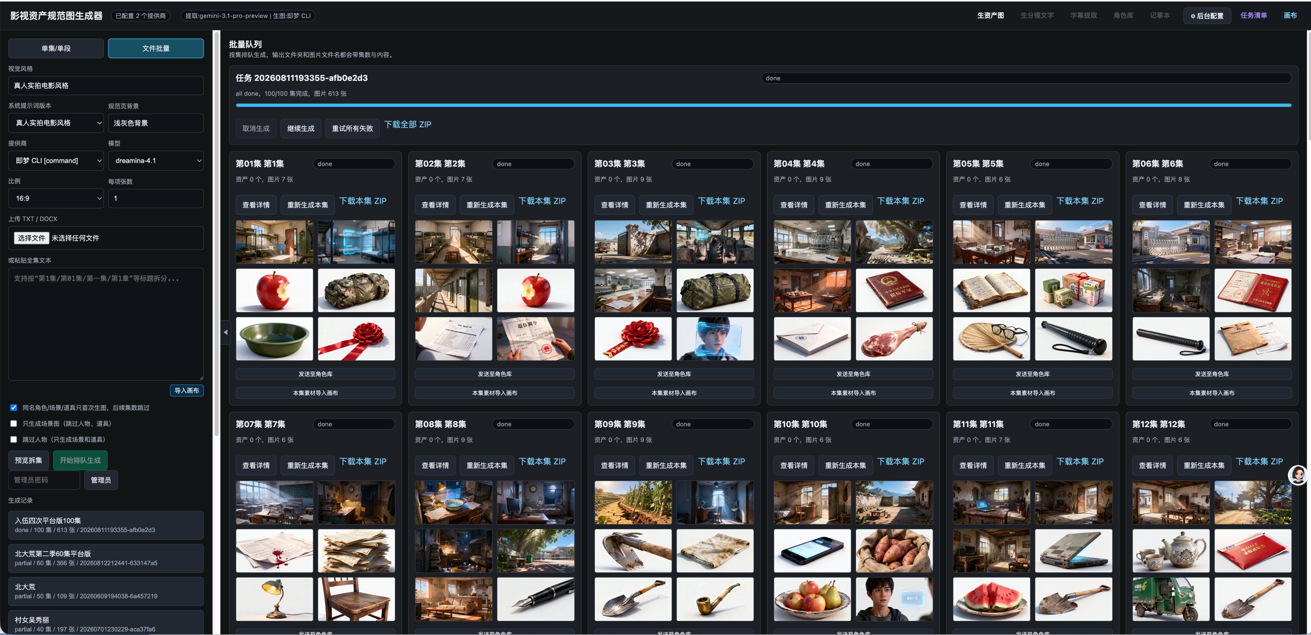Select the smartphone thumbnail in 第10集
Screen dimensions: 1311x635
coord(812,551)
